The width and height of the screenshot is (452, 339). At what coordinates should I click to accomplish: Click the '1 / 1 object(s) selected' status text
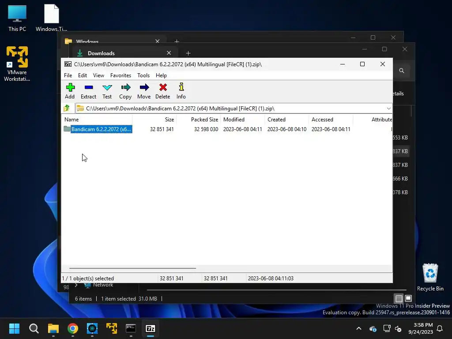click(x=88, y=279)
